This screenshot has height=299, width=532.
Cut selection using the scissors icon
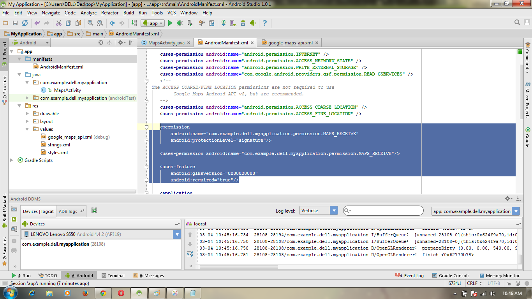coord(59,23)
